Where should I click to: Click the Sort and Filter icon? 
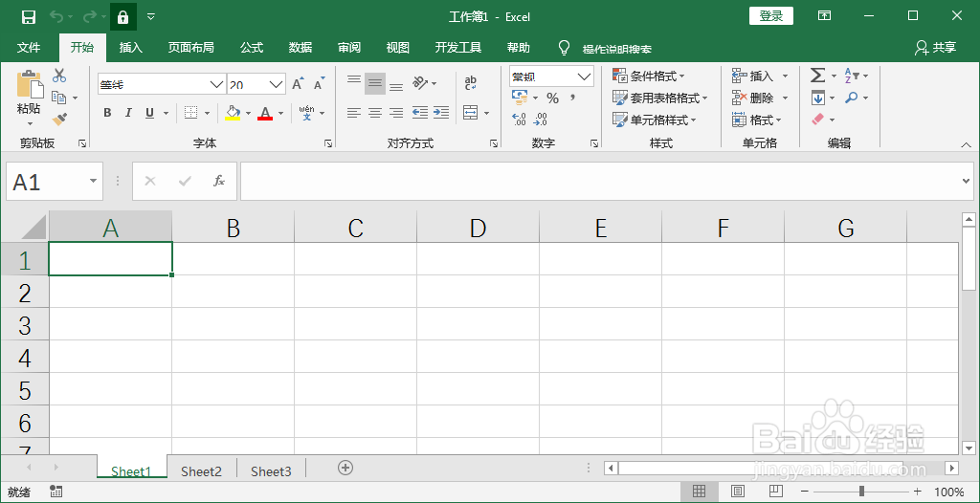(851, 76)
